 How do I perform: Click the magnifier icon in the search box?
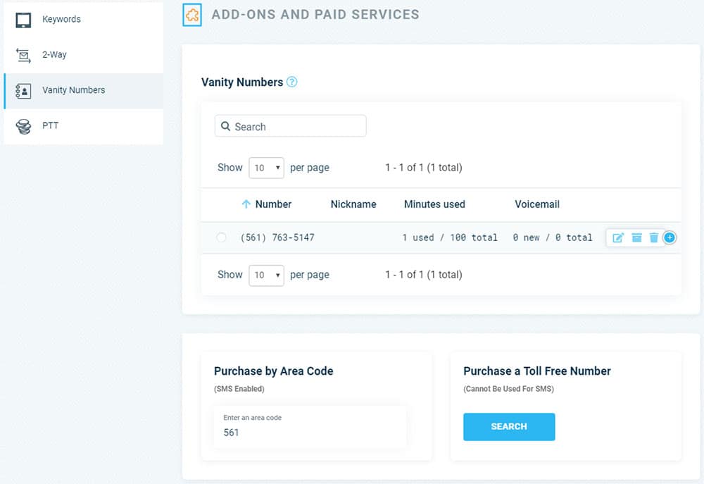(x=225, y=127)
